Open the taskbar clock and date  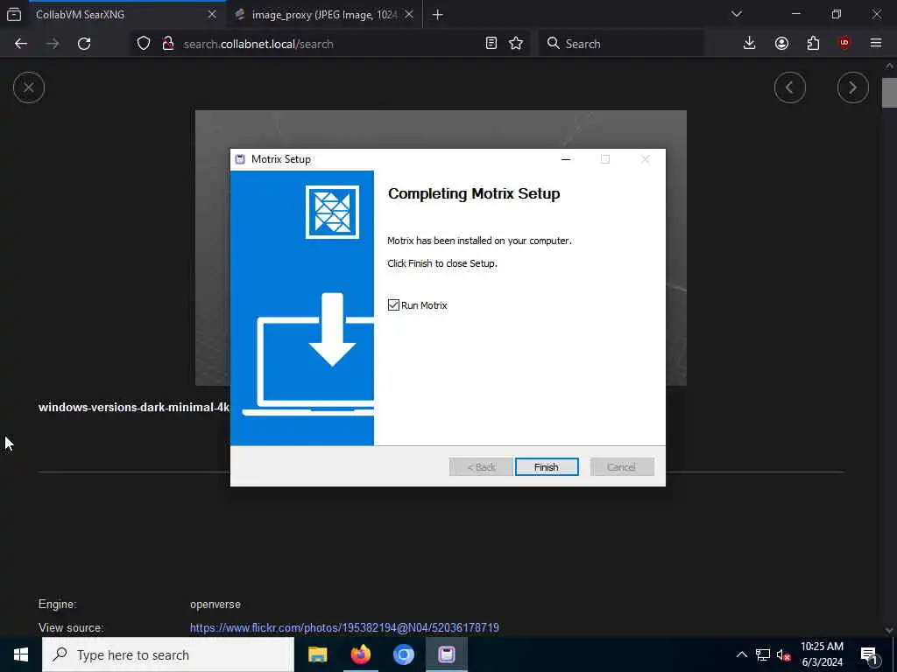[x=822, y=654]
